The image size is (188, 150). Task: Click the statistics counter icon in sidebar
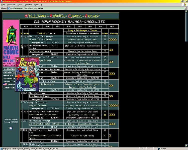pos(11,128)
